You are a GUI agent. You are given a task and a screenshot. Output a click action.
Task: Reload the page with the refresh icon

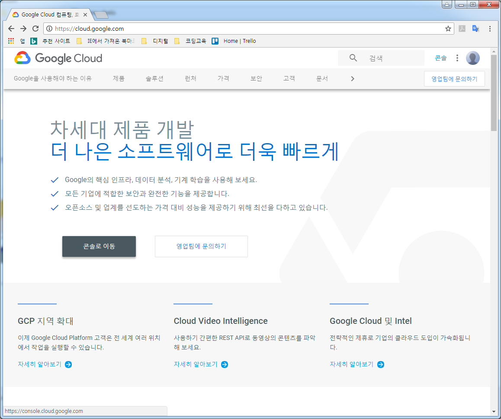pos(35,29)
